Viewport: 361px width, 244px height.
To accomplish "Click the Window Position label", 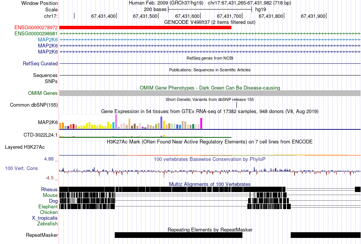I will 40,3.
